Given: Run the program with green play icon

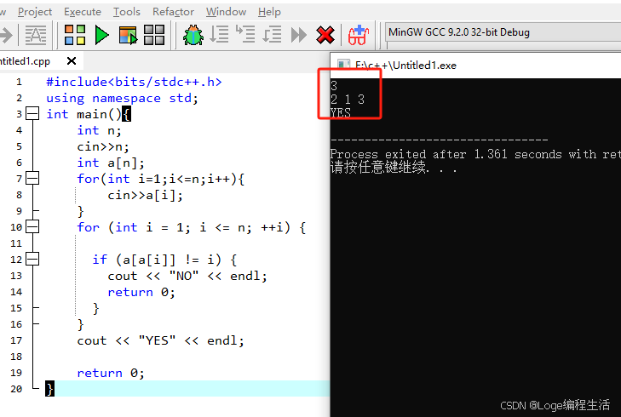Looking at the screenshot, I should (101, 35).
